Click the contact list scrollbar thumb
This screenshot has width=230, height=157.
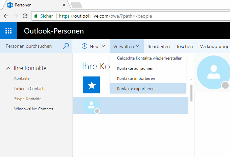191,93
